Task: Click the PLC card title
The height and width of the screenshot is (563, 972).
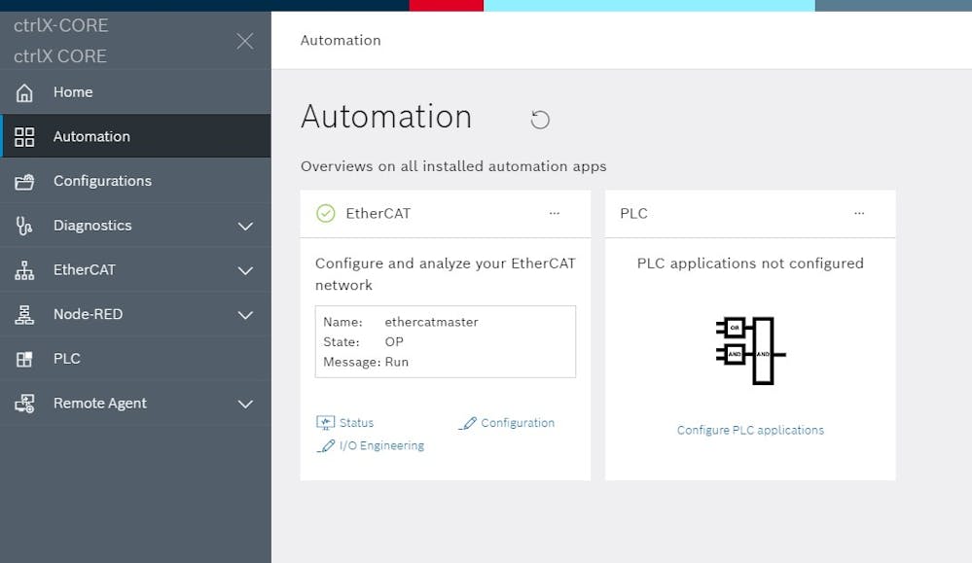Action: point(633,213)
